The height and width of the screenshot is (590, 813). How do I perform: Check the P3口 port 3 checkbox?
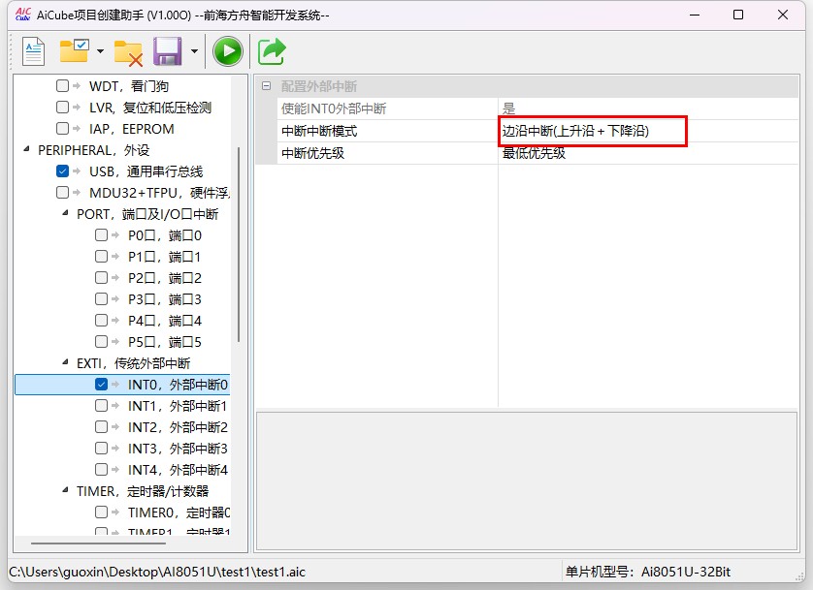(101, 299)
